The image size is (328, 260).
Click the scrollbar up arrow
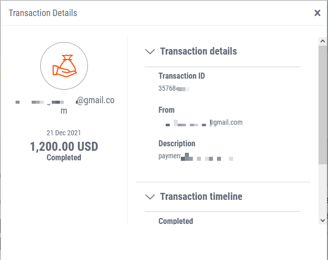pos(322,42)
